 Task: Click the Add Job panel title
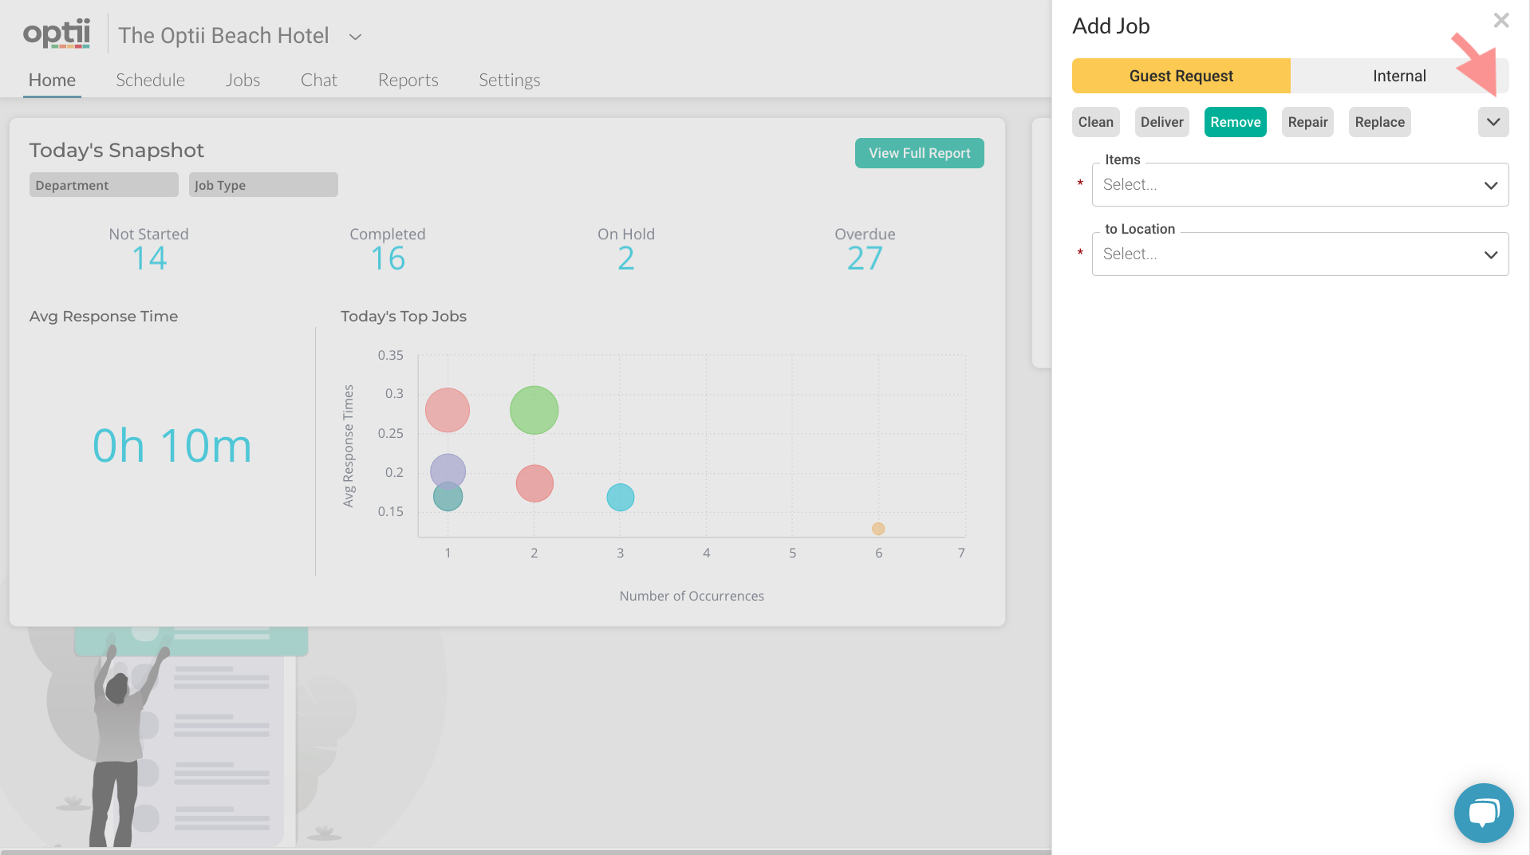tap(1110, 26)
